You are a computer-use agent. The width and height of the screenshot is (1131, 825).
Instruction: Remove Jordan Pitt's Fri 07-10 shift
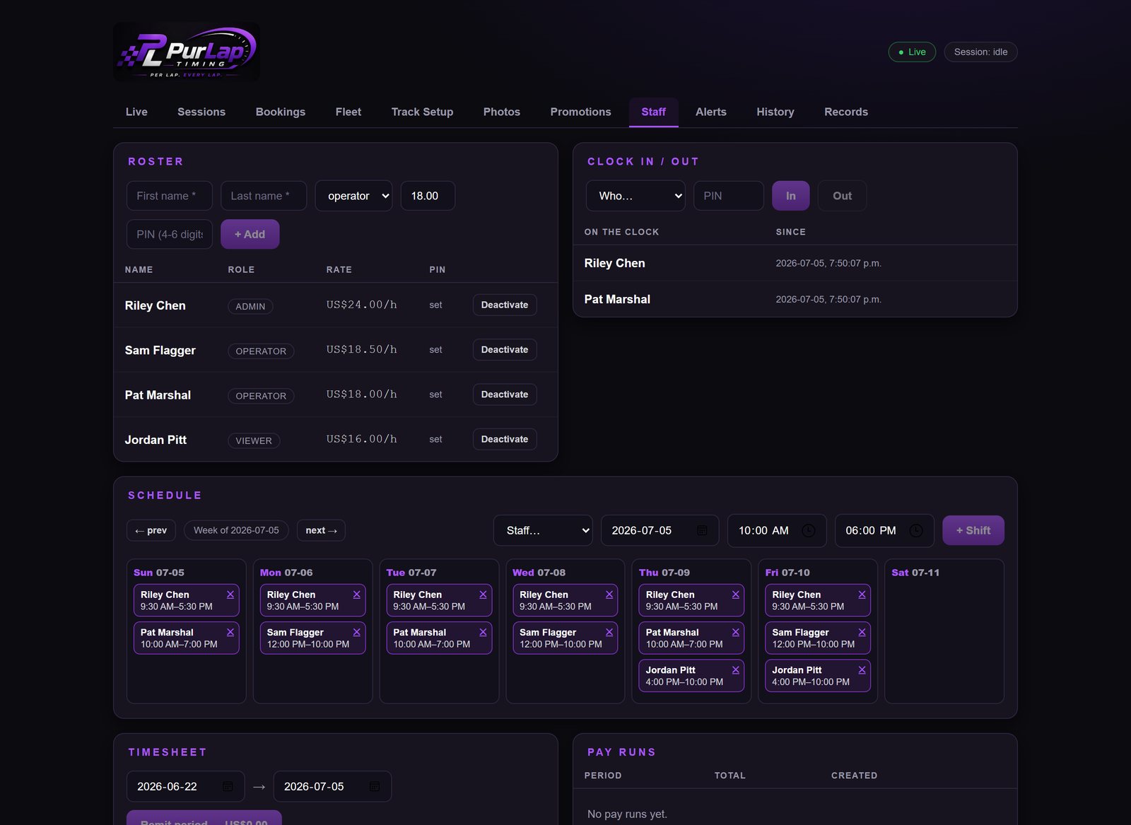[x=862, y=669]
